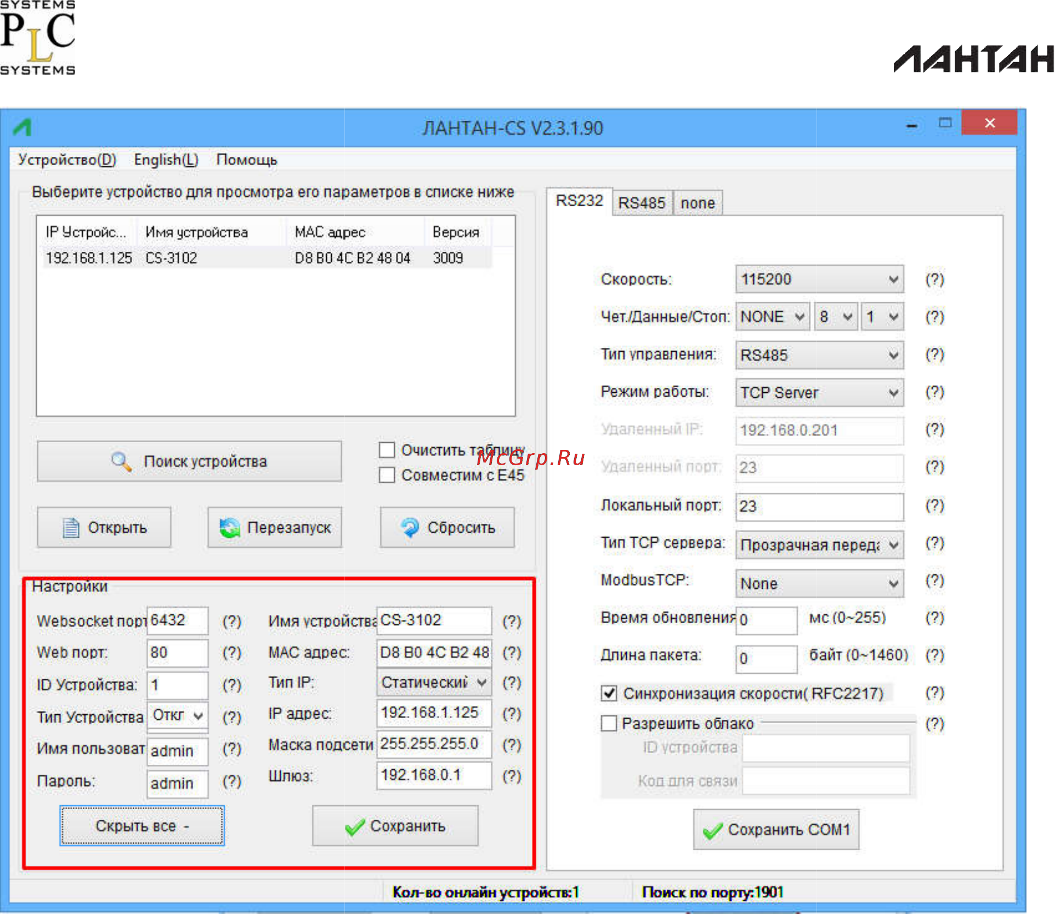Open Тип TCP сервера dropdown
Image resolution: width=1055 pixels, height=914 pixels.
click(819, 545)
